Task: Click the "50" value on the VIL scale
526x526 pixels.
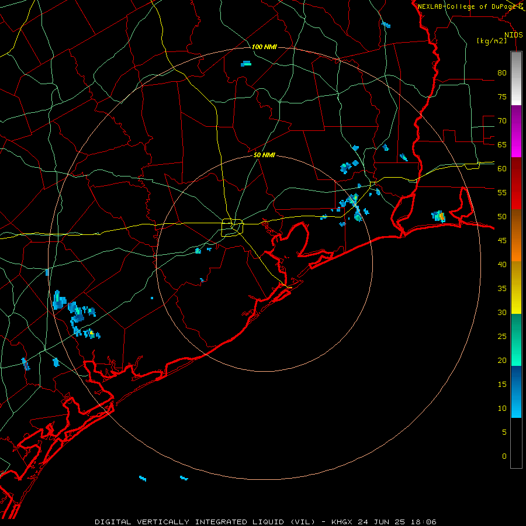Action: (502, 217)
